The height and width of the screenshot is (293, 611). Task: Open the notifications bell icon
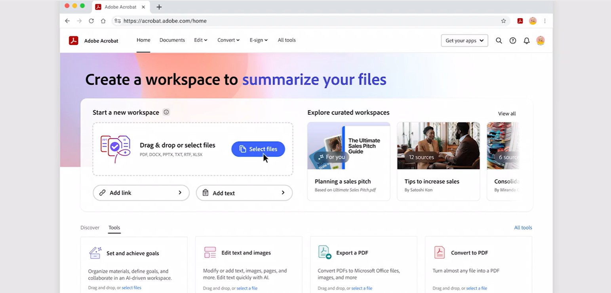coord(527,40)
